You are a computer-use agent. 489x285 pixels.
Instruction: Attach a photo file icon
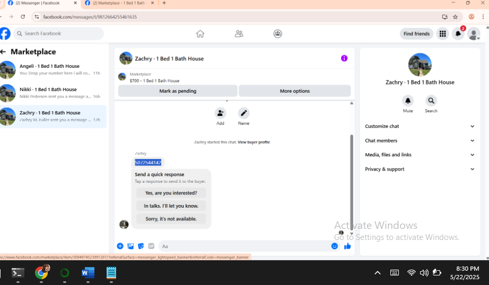coord(130,246)
